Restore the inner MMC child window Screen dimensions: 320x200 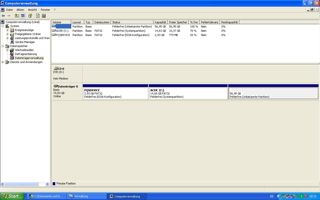point(312,10)
